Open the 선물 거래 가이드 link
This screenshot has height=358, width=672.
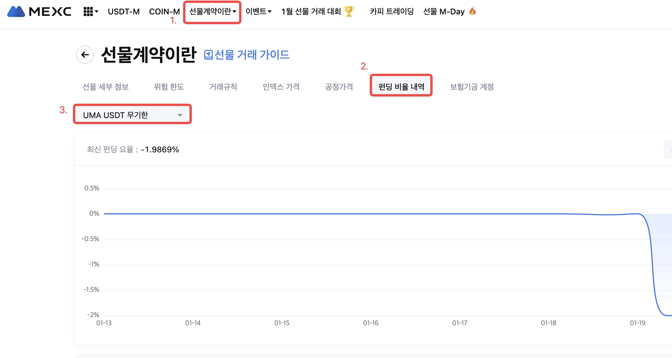(x=252, y=55)
